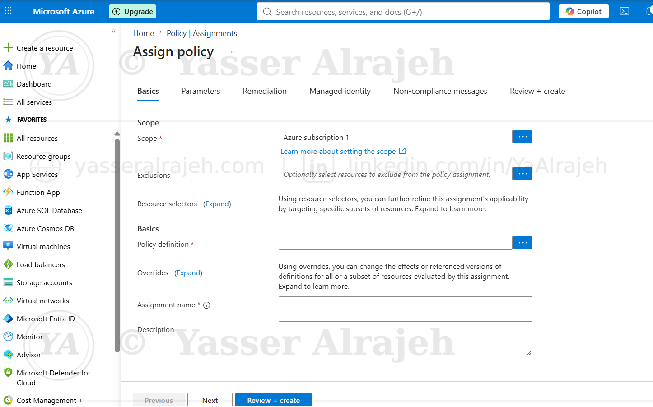Open the notifications bell icon

[x=649, y=11]
